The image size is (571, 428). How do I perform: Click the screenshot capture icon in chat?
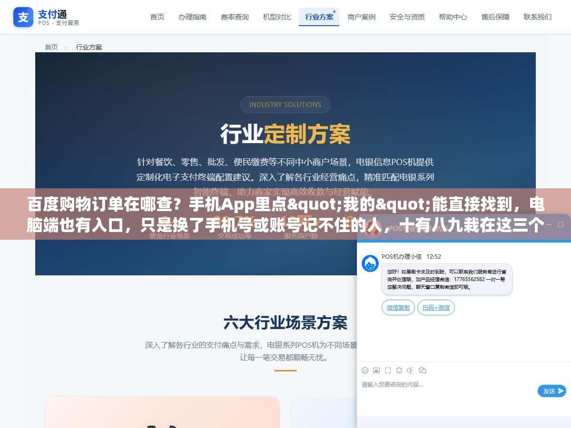[x=388, y=370]
